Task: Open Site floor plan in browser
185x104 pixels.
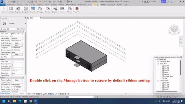Action: (166, 79)
